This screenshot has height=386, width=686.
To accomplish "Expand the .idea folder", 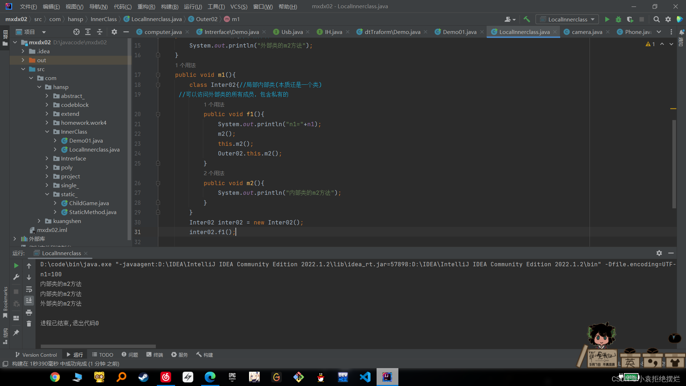I will click(23, 51).
